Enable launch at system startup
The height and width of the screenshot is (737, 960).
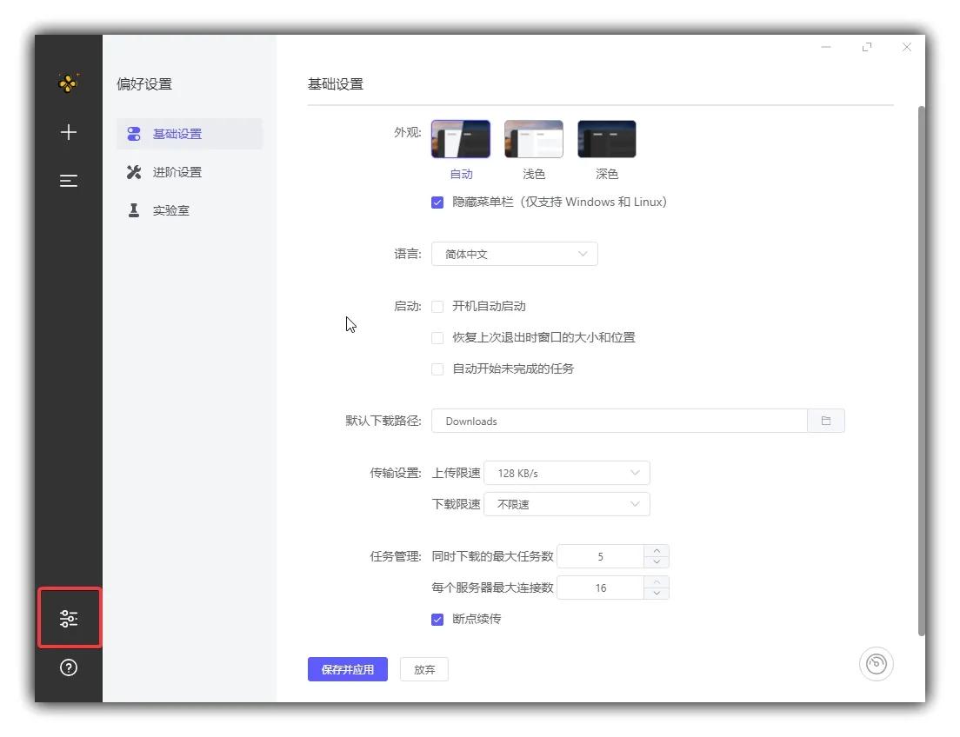click(x=437, y=306)
